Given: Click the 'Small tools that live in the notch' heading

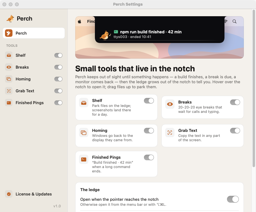Looking at the screenshot, I should pyautogui.click(x=135, y=69).
